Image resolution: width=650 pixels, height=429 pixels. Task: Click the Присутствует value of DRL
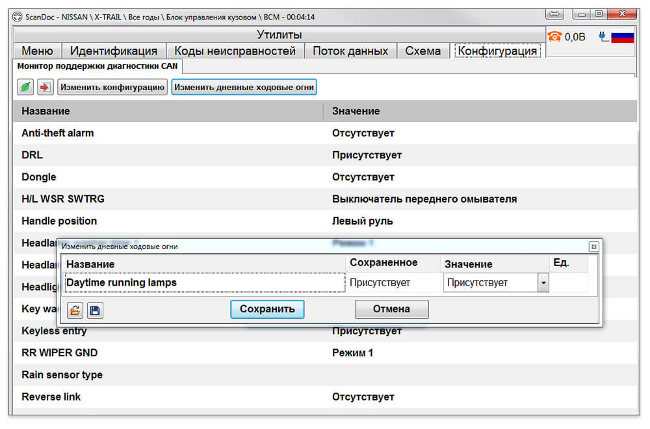(x=367, y=155)
